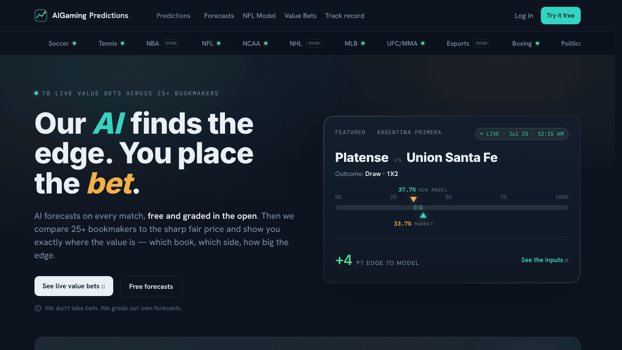Open the See the inputs link
The height and width of the screenshot is (350, 622).
(x=545, y=260)
